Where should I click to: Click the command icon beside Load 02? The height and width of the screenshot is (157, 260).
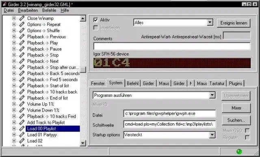pos(22,141)
